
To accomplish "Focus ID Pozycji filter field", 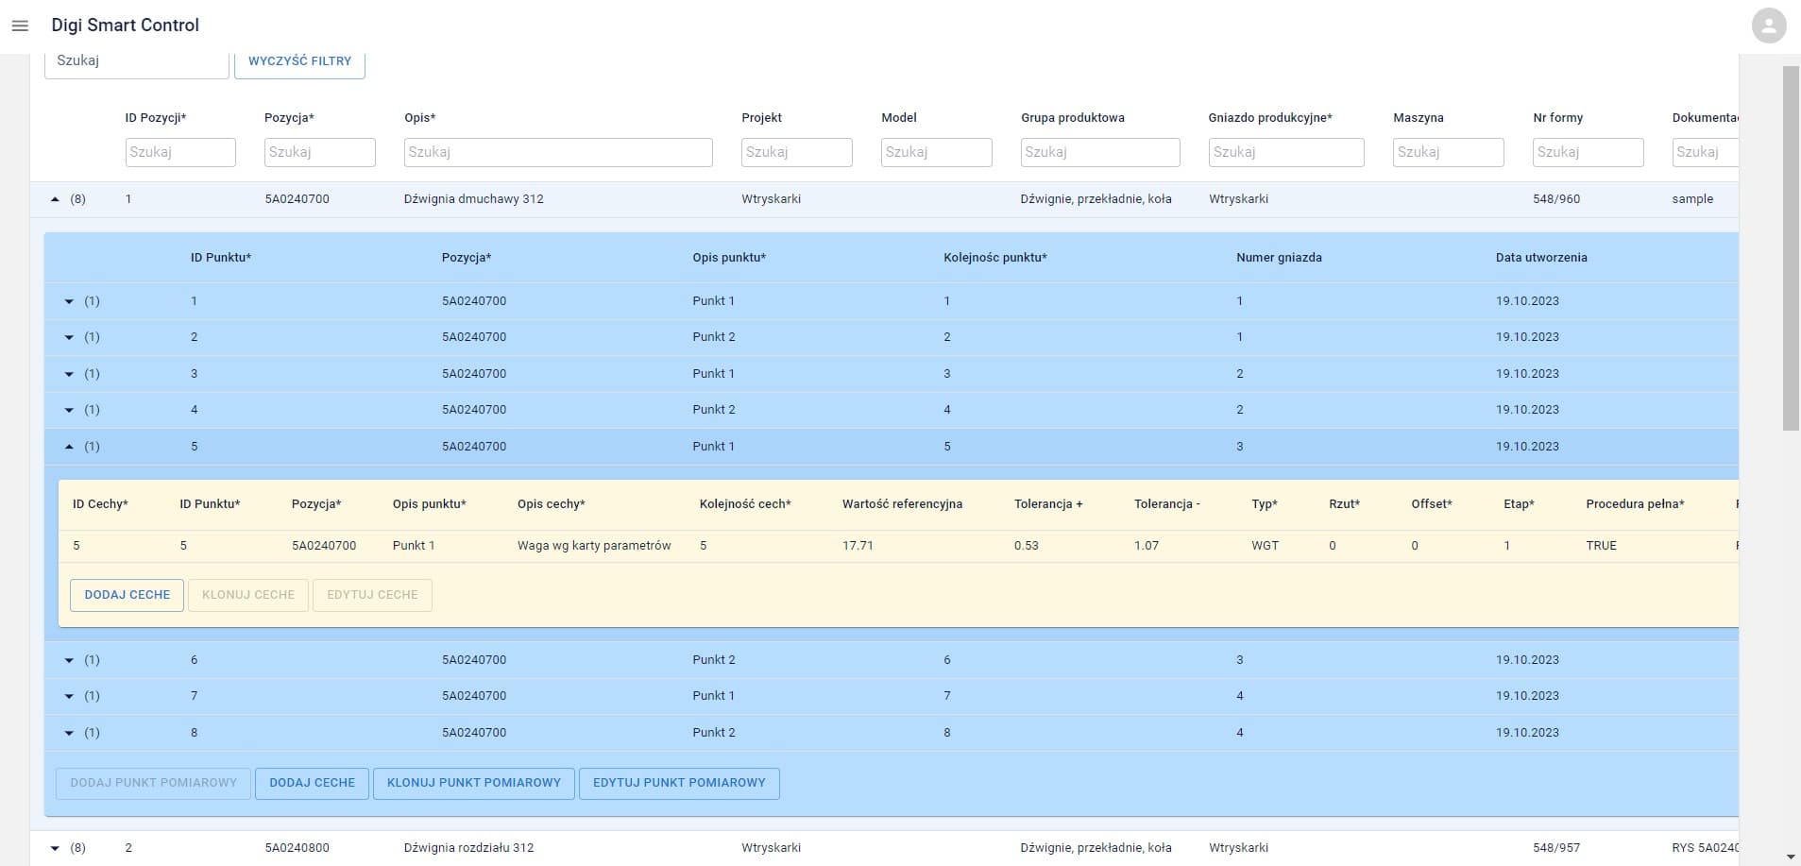I will tap(180, 152).
